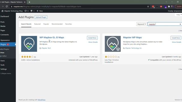The height and width of the screenshot is (102, 182).
Task: Open Posts in the sidebar
Action: [x=3, y=22]
